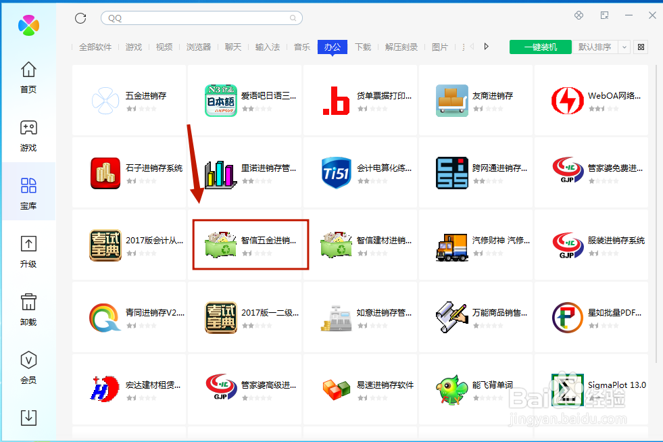Image resolution: width=663 pixels, height=442 pixels.
Task: Expand more categories with the right arrow
Action: tap(486, 47)
